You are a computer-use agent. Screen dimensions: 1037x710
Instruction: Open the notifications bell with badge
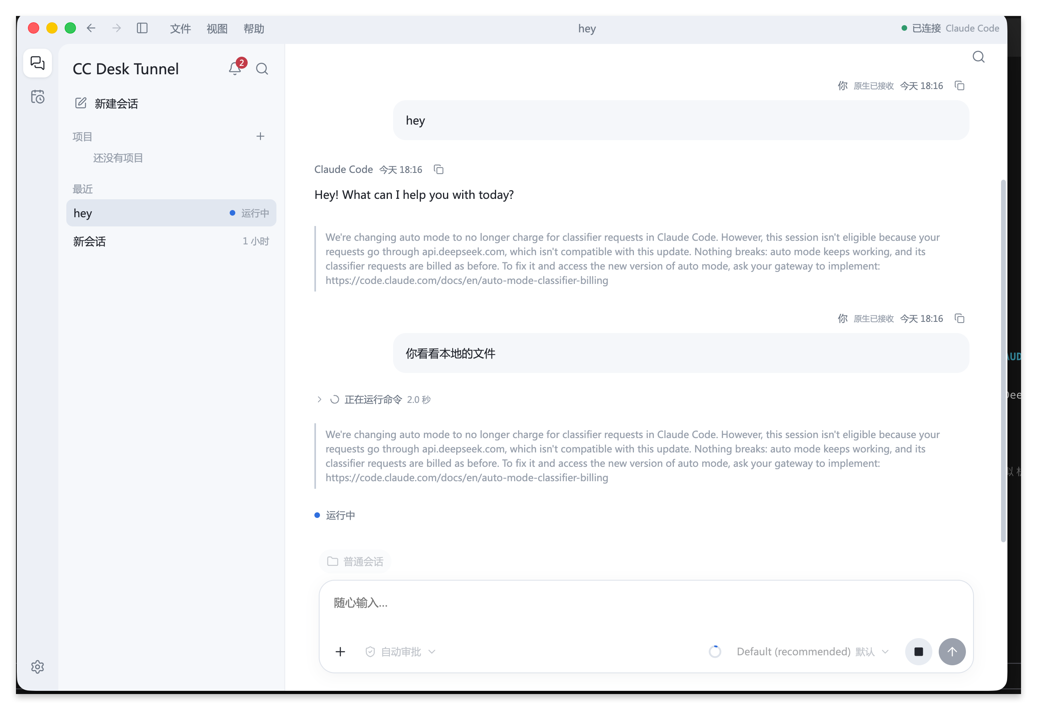pos(236,68)
